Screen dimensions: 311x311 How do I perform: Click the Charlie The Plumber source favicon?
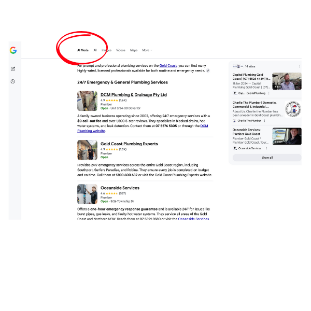(x=235, y=121)
